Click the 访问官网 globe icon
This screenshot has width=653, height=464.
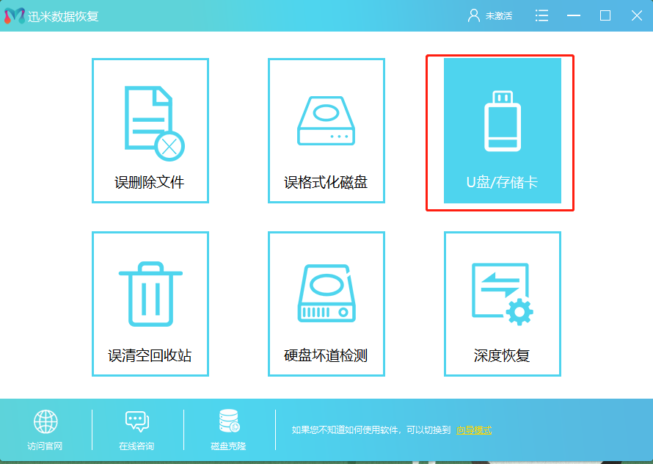46,422
